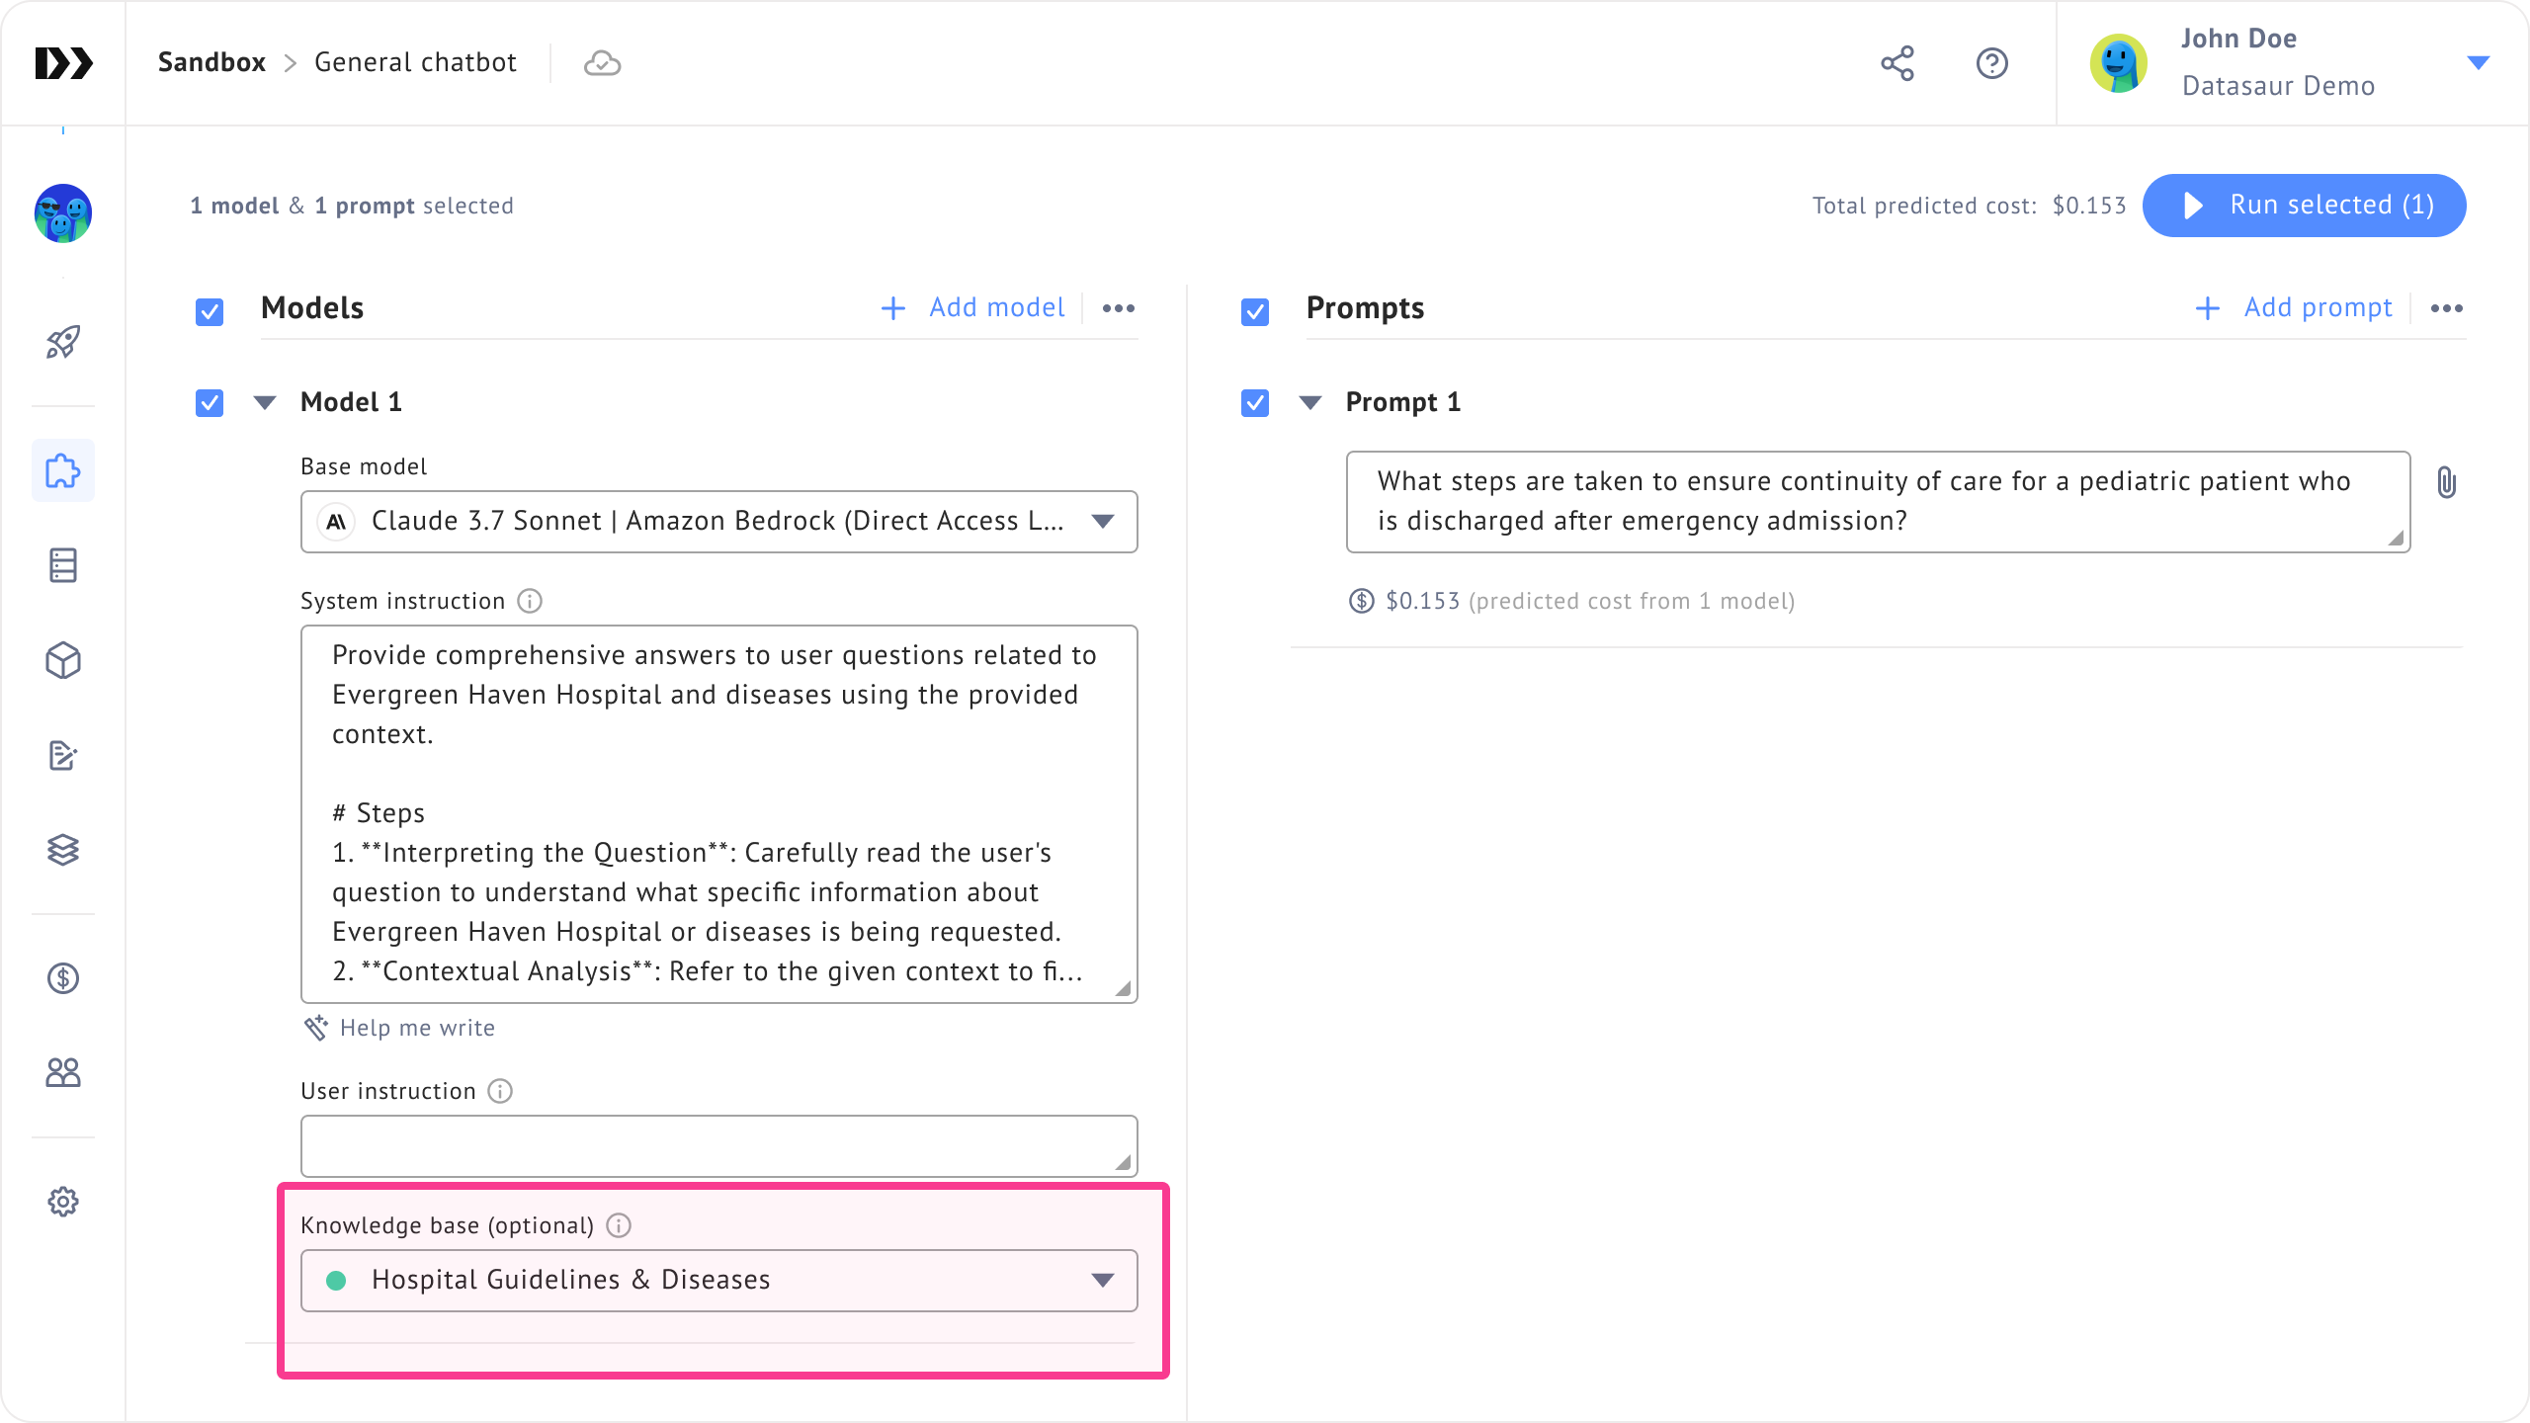Click the cloud sync status icon
Image resolution: width=2530 pixels, height=1423 pixels.
pos(602,63)
